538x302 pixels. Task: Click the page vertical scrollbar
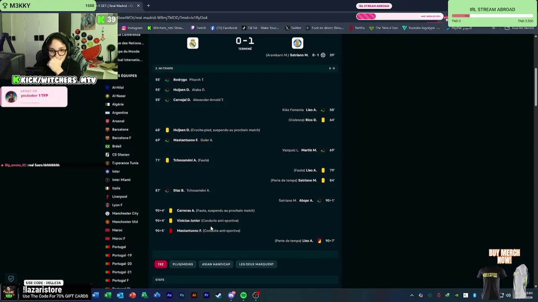click(536, 88)
